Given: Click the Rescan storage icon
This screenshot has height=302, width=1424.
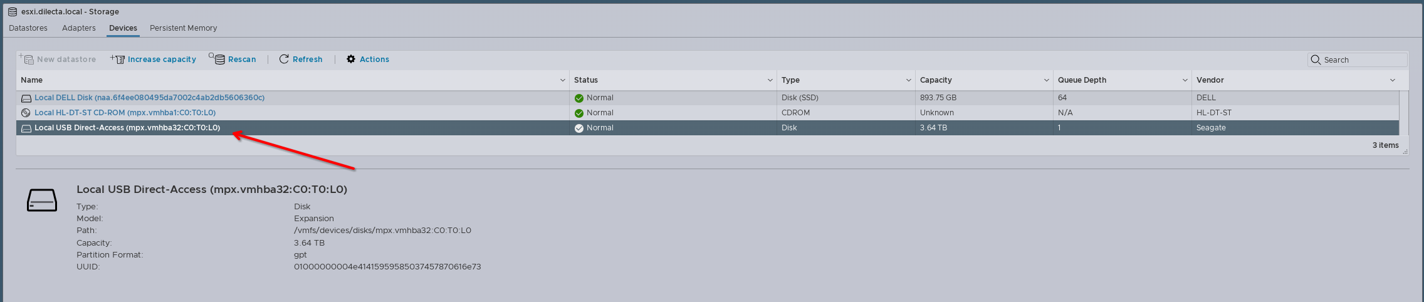Looking at the screenshot, I should [217, 59].
